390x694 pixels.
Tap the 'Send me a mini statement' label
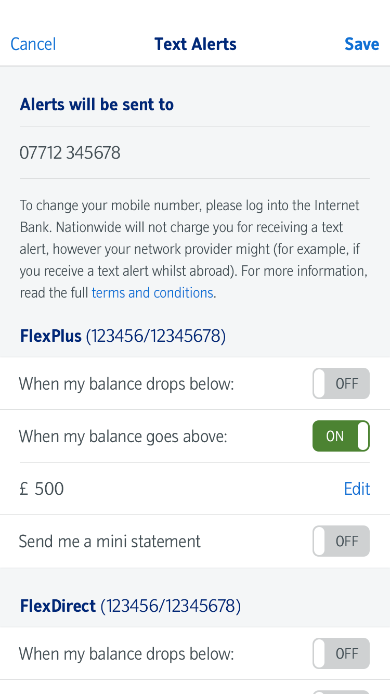coord(110,541)
